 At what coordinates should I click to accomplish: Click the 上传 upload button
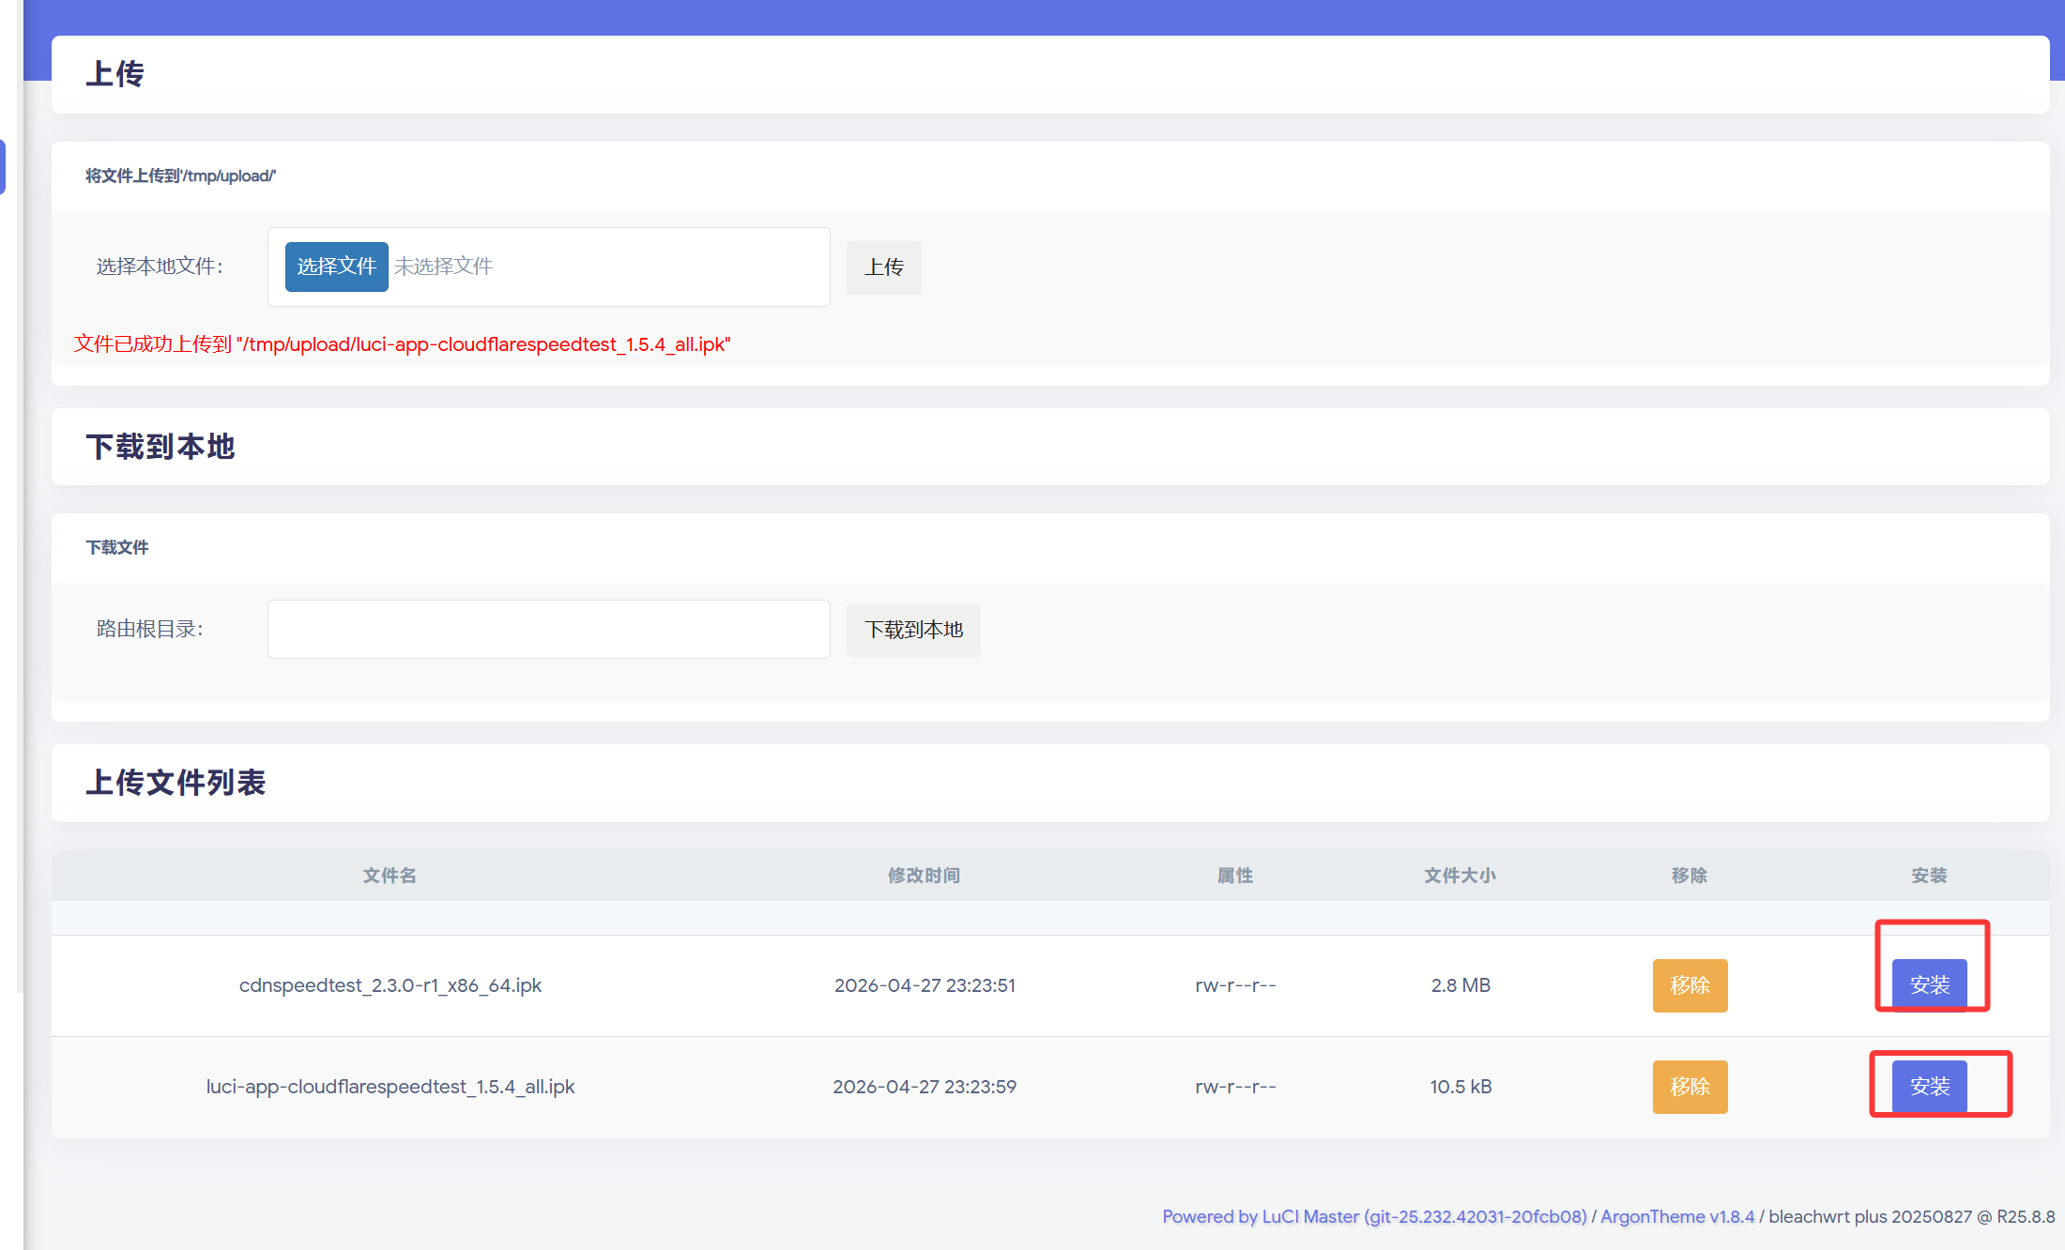(x=883, y=267)
